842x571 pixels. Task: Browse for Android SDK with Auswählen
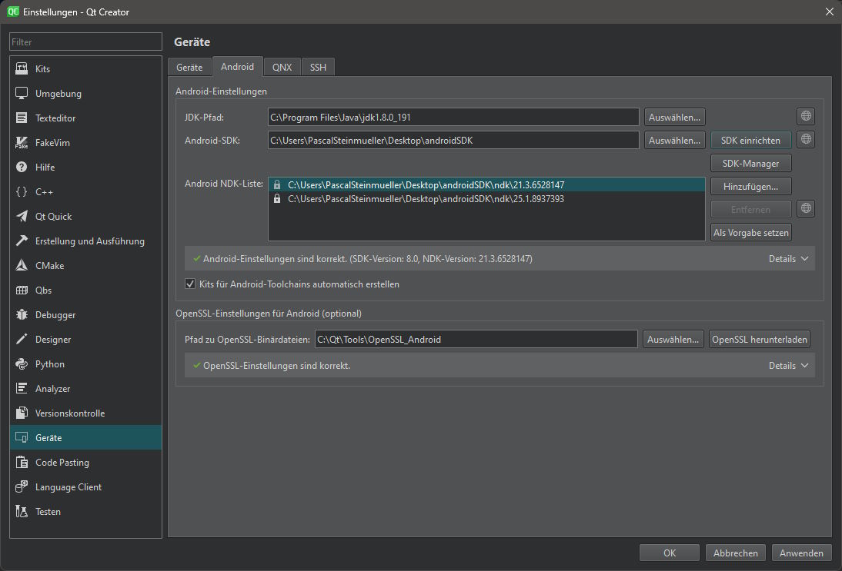[674, 141]
